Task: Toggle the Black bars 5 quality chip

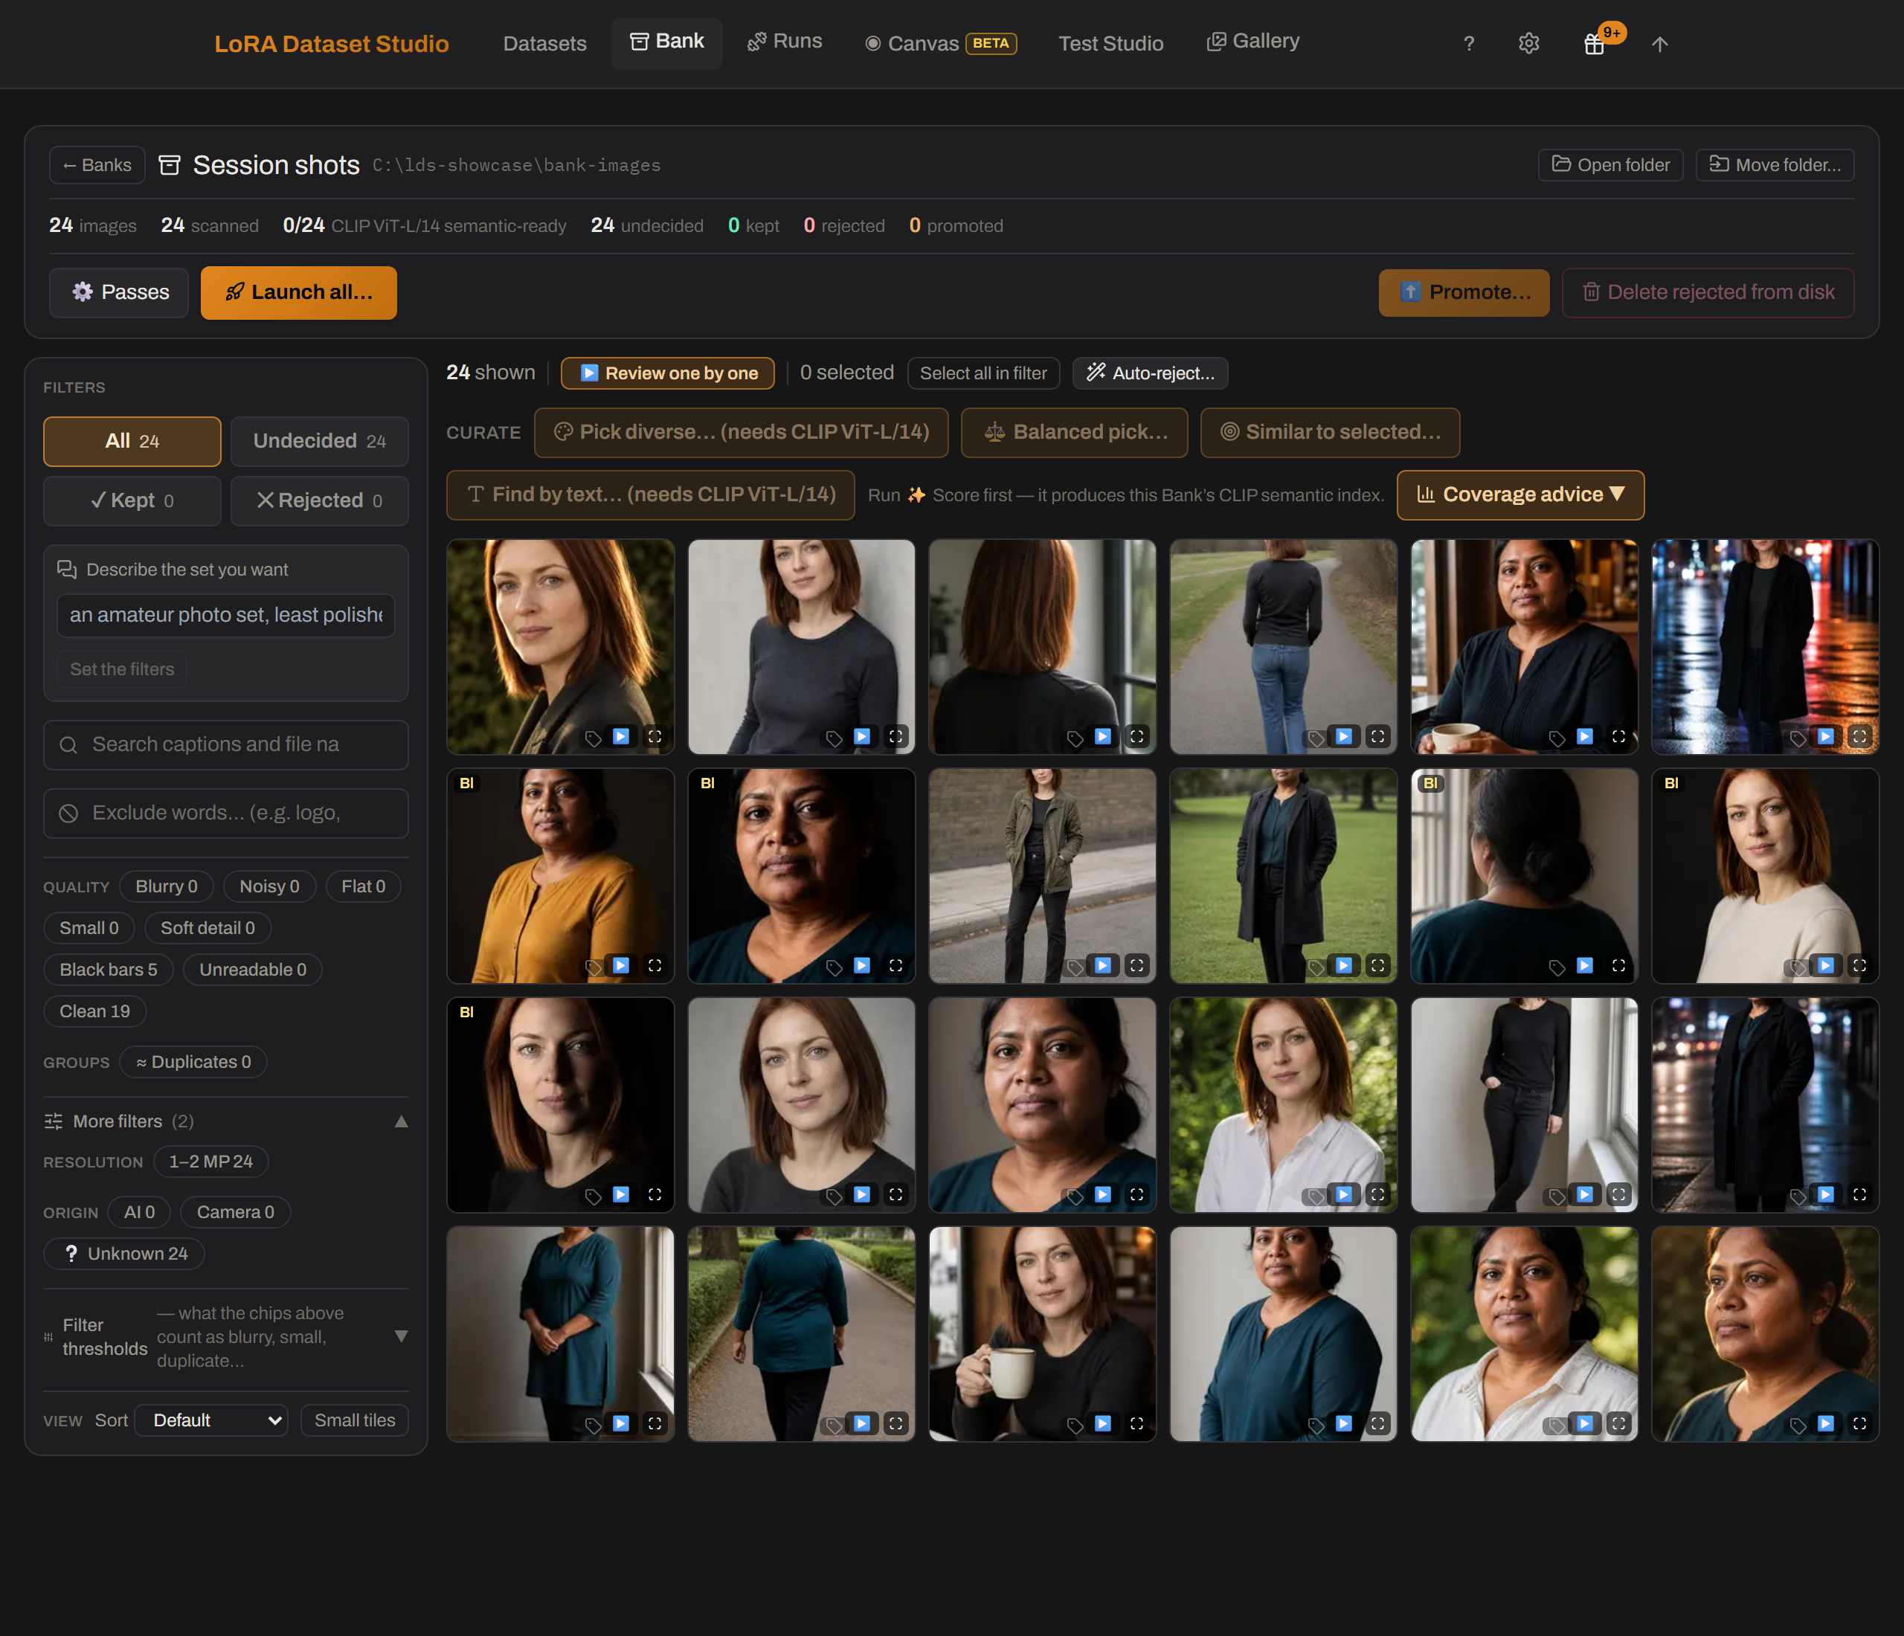Action: click(109, 969)
